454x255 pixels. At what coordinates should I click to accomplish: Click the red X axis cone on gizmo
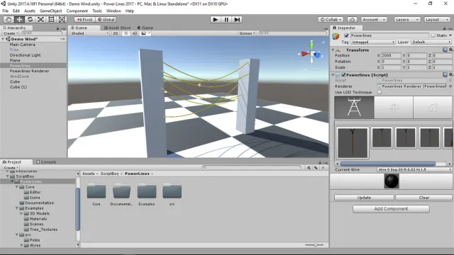[305, 54]
